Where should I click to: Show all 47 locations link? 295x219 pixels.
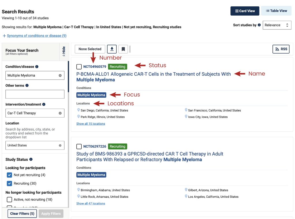pos(91,203)
